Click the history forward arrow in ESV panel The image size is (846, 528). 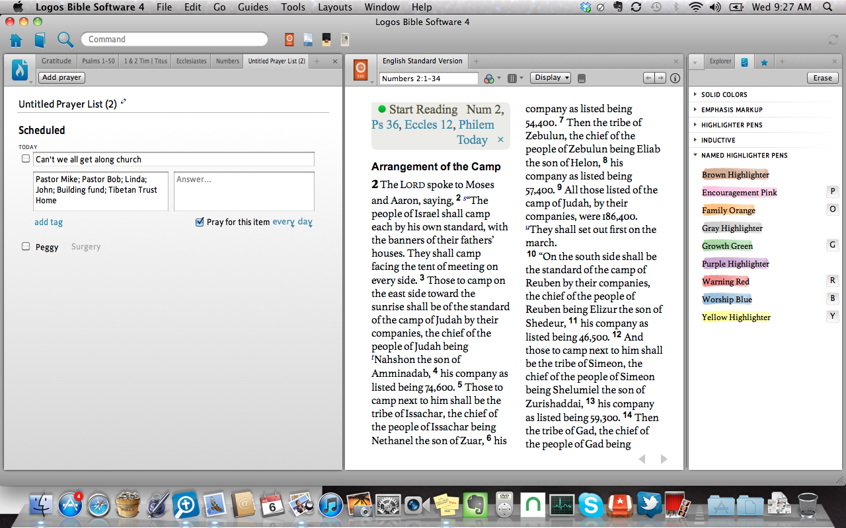660,79
